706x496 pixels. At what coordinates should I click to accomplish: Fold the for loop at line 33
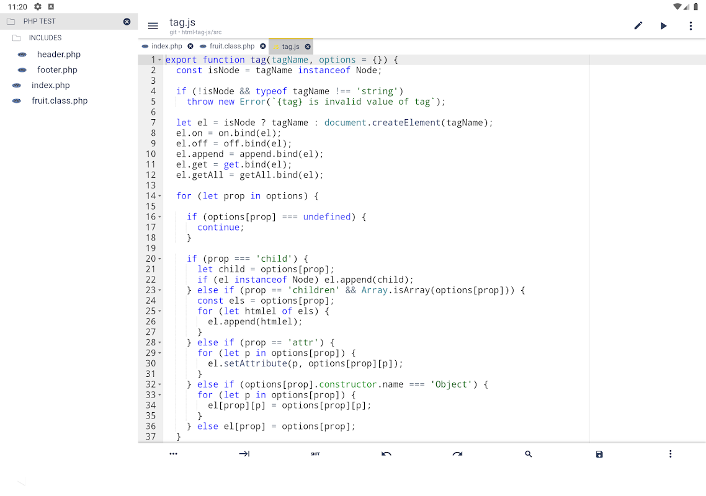tap(159, 395)
